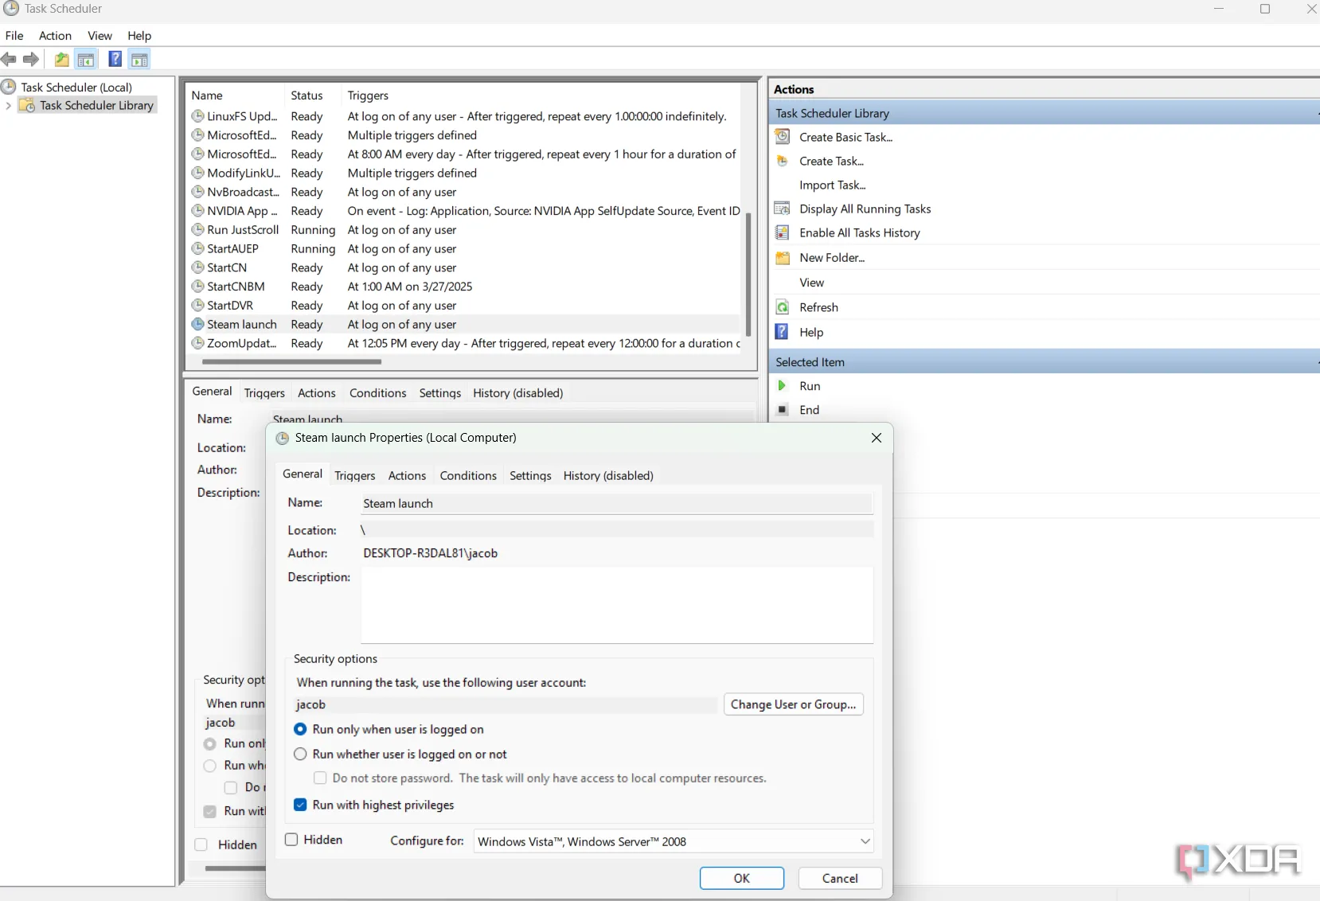Select the ModifyLinkU... task row

click(x=464, y=174)
